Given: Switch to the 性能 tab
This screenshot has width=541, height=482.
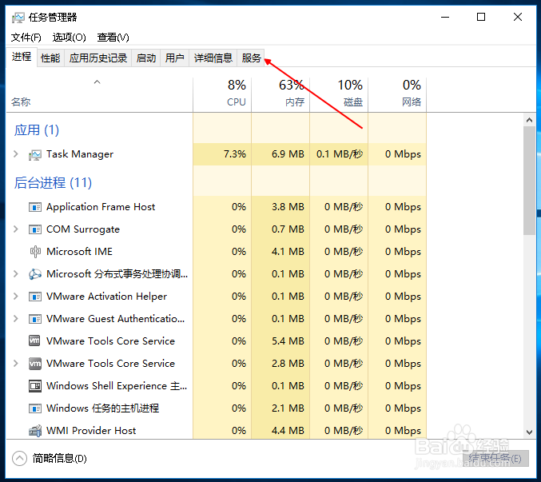Looking at the screenshot, I should click(x=50, y=58).
